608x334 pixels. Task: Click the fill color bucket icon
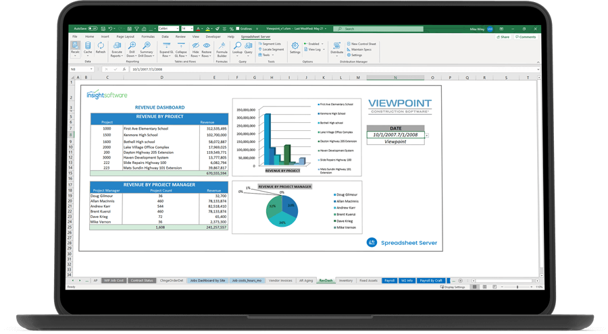pyautogui.click(x=207, y=28)
